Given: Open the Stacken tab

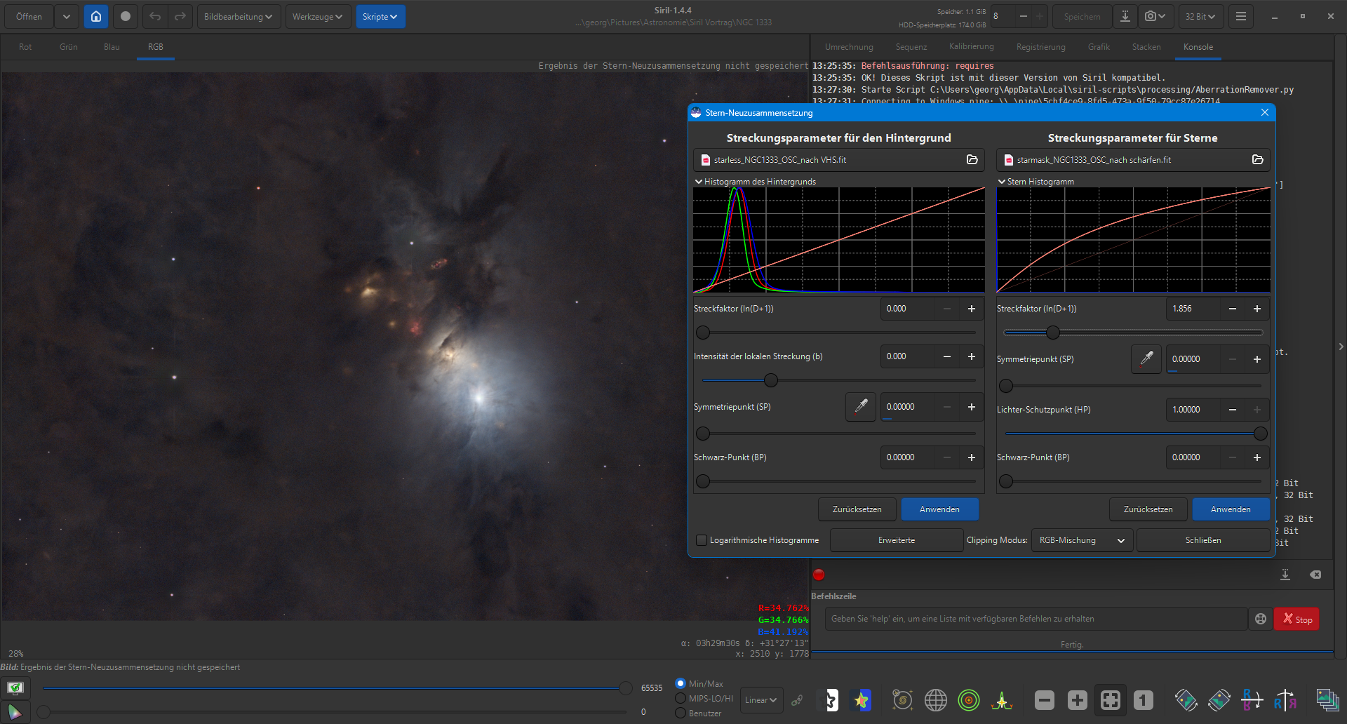Looking at the screenshot, I should [1146, 47].
